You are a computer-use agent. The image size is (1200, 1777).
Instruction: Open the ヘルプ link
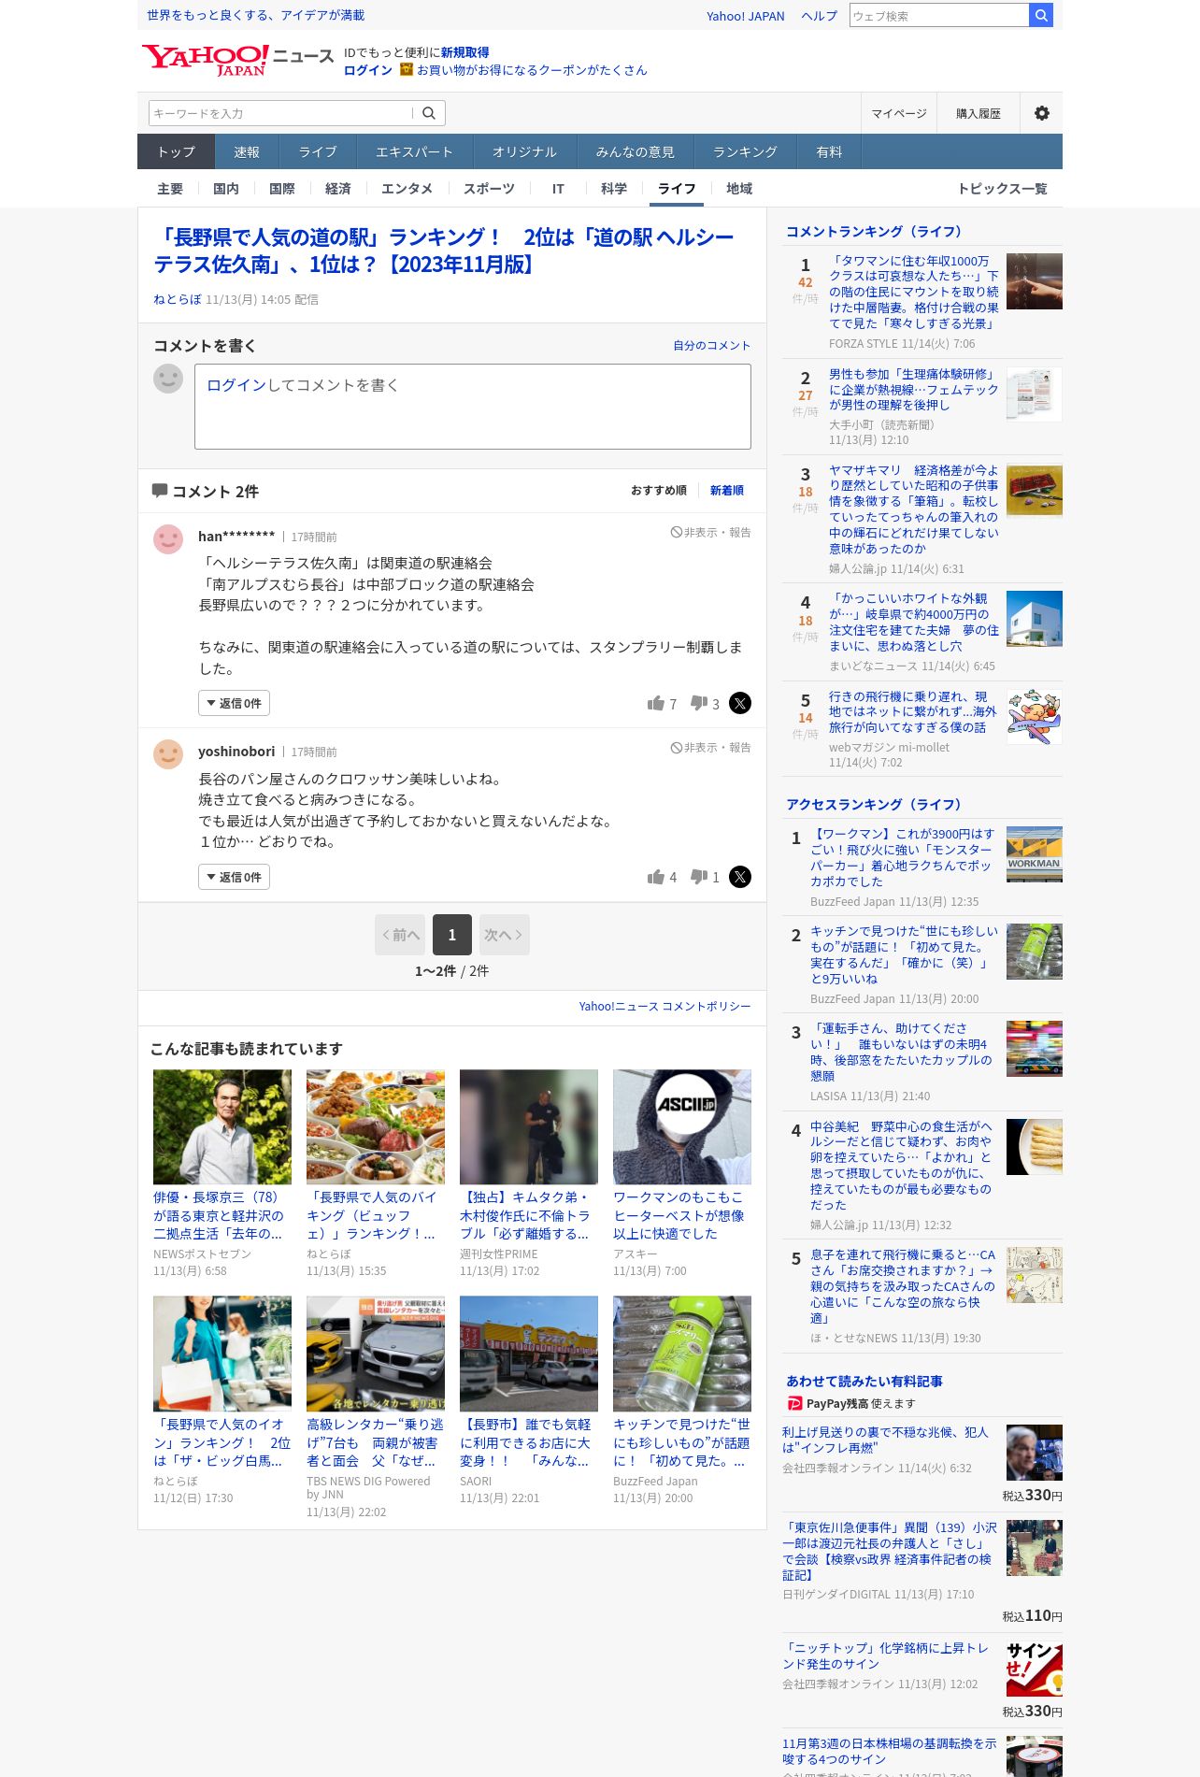click(819, 16)
